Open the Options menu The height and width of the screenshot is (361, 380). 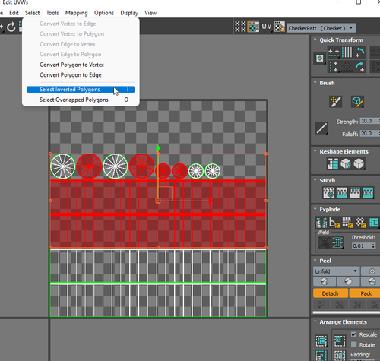click(104, 13)
